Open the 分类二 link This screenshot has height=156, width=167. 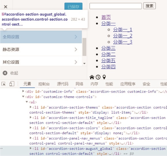(x=108, y=54)
